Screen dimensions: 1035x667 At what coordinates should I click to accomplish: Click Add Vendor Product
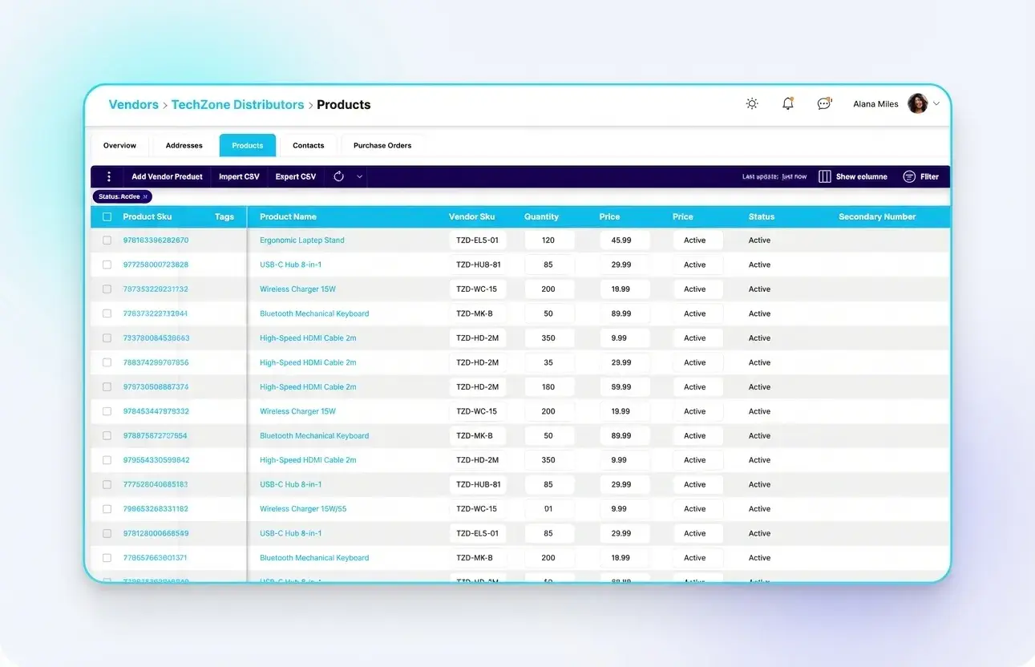167,176
